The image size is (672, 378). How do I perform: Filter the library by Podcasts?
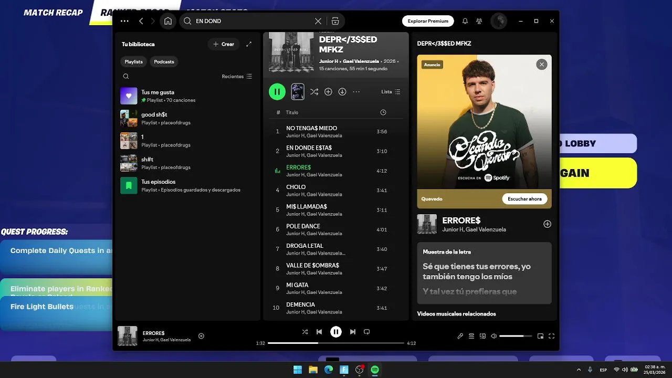pos(164,61)
